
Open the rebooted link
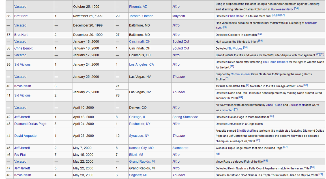[228, 111]
